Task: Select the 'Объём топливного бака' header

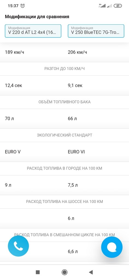Action: pyautogui.click(x=64, y=102)
